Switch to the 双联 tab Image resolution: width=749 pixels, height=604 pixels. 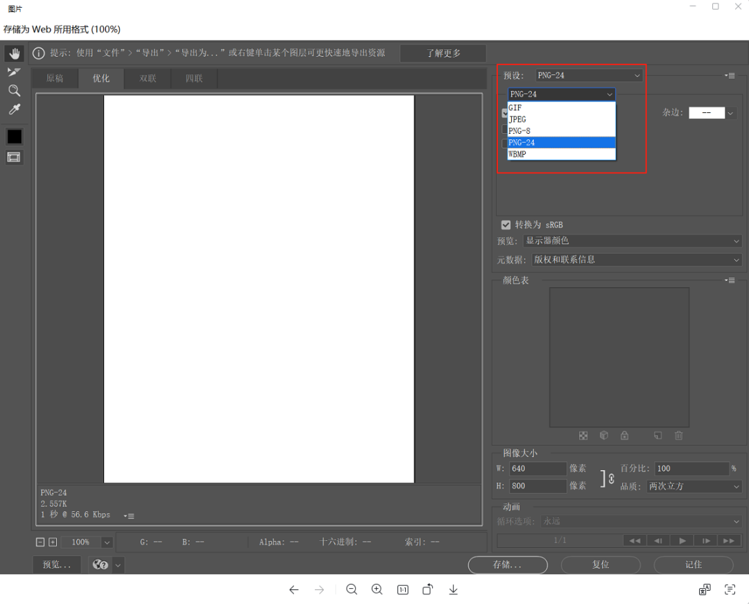coord(148,78)
